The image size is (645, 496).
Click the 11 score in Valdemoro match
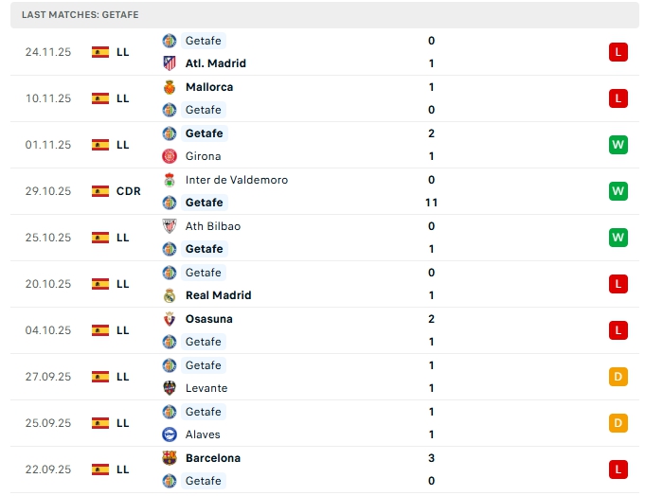[x=431, y=203]
